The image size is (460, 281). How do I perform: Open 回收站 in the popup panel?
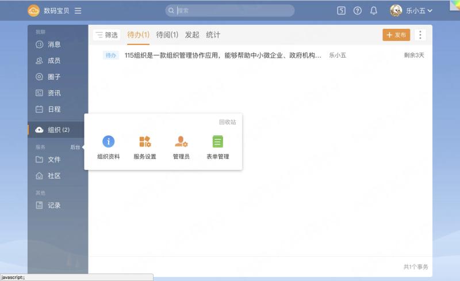[227, 122]
